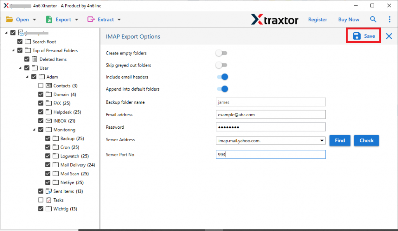Enable the Create empty folders toggle
Viewport: 398px width, 231px height.
[222, 53]
